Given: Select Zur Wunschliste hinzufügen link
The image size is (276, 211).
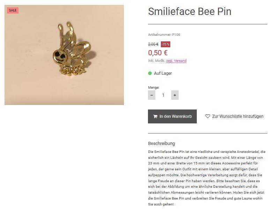Looking at the screenshot, I should [x=238, y=116].
